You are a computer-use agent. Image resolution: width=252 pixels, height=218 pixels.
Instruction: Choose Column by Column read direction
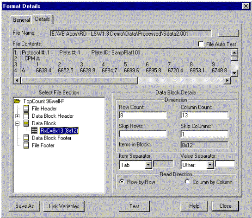coord(187,182)
